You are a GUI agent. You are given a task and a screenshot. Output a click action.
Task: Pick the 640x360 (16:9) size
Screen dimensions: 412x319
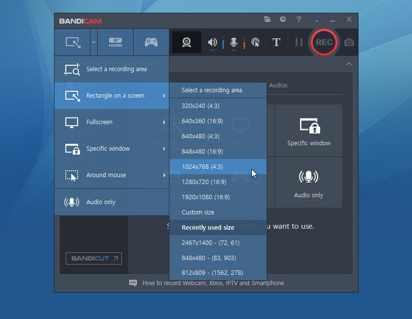coord(218,121)
